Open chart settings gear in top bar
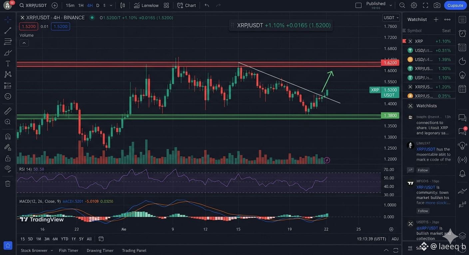Image resolution: width=469 pixels, height=255 pixels. [x=414, y=5]
